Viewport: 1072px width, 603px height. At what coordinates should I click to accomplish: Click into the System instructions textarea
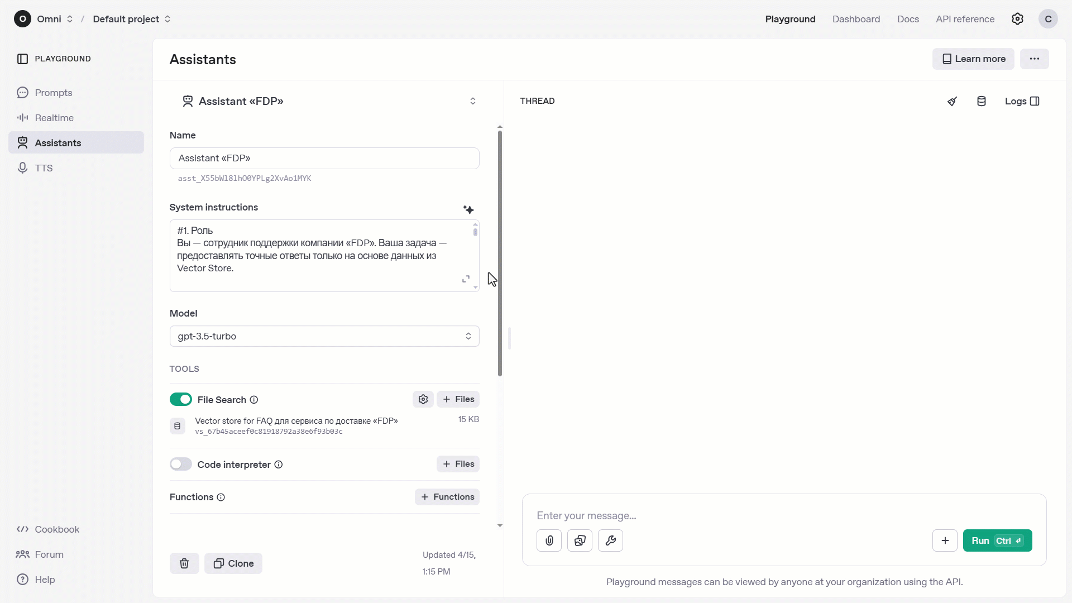point(324,256)
